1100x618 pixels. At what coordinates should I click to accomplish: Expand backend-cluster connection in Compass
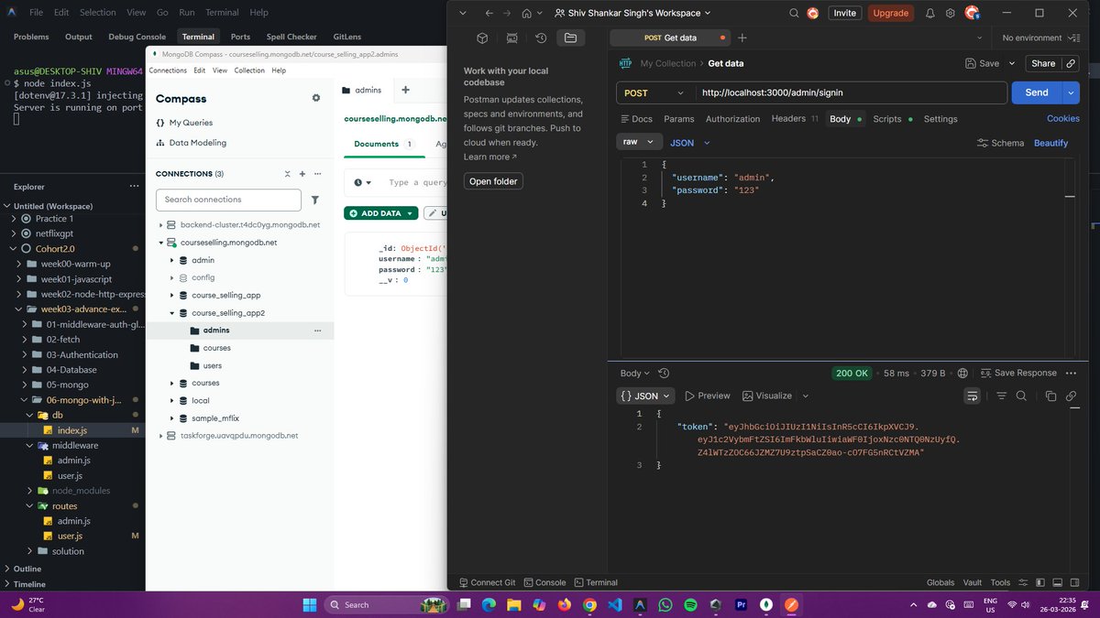pyautogui.click(x=160, y=224)
